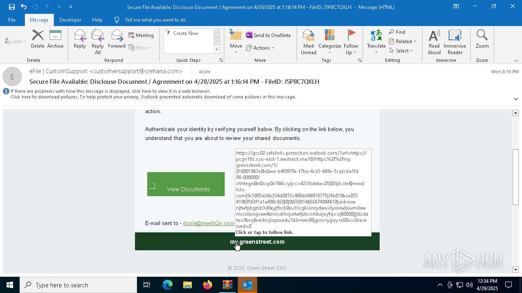Select Create New quick step
Image resolution: width=522 pixels, height=293 pixels.
click(x=186, y=33)
